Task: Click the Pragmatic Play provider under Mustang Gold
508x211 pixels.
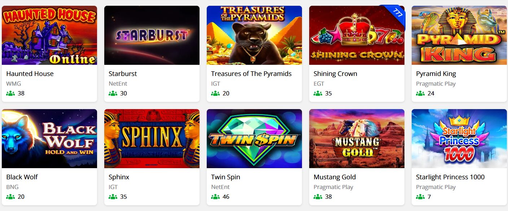Action: pos(333,187)
